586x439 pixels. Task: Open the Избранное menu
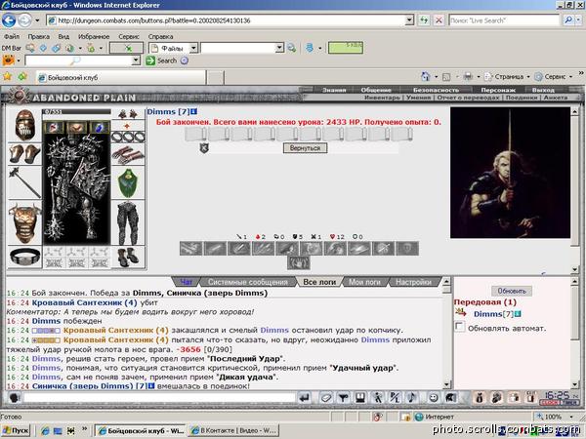(94, 37)
